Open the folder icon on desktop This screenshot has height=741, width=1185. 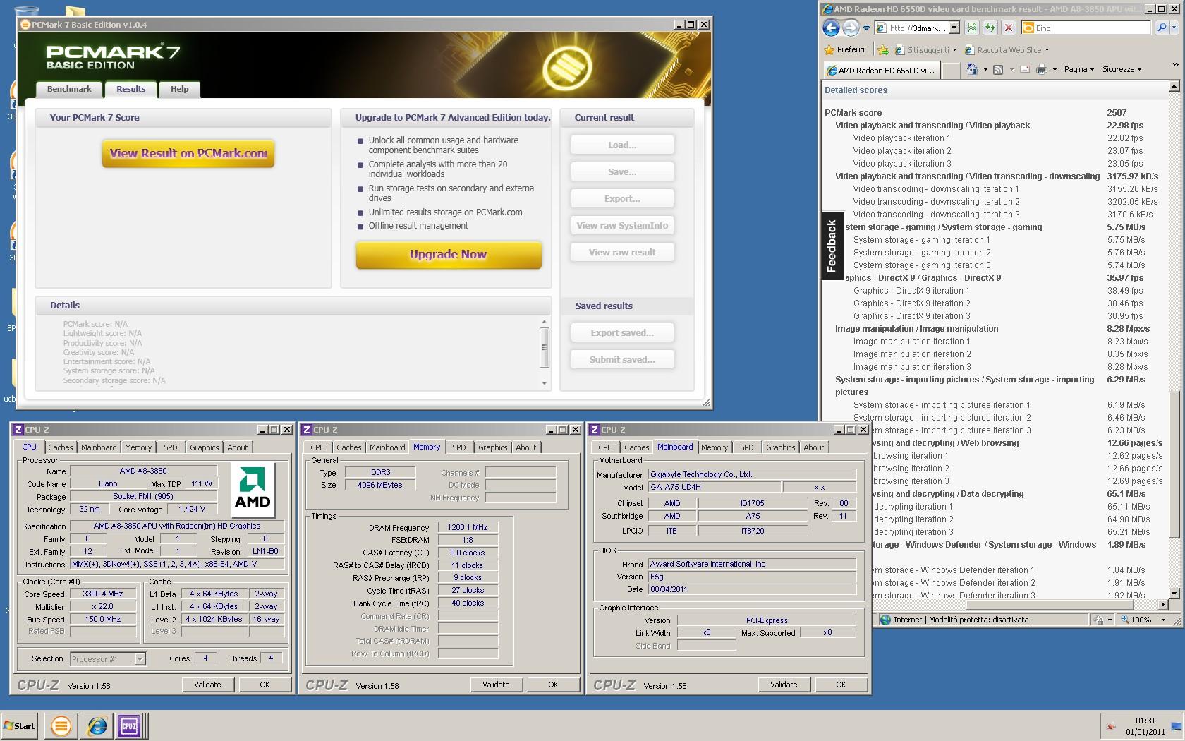[x=74, y=11]
